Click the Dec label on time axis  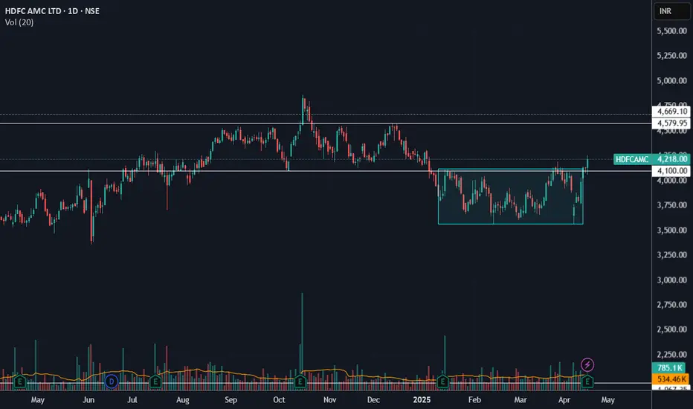(373, 400)
